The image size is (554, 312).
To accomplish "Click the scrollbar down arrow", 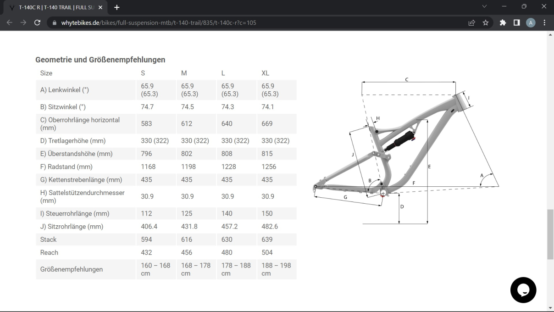I will pos(550,308).
